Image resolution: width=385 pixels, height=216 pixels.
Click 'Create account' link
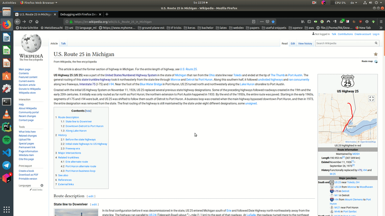pyautogui.click(x=362, y=34)
